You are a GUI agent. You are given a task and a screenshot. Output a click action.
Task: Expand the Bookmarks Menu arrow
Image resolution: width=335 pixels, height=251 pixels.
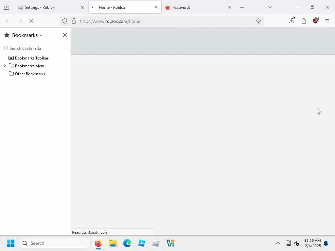5,66
